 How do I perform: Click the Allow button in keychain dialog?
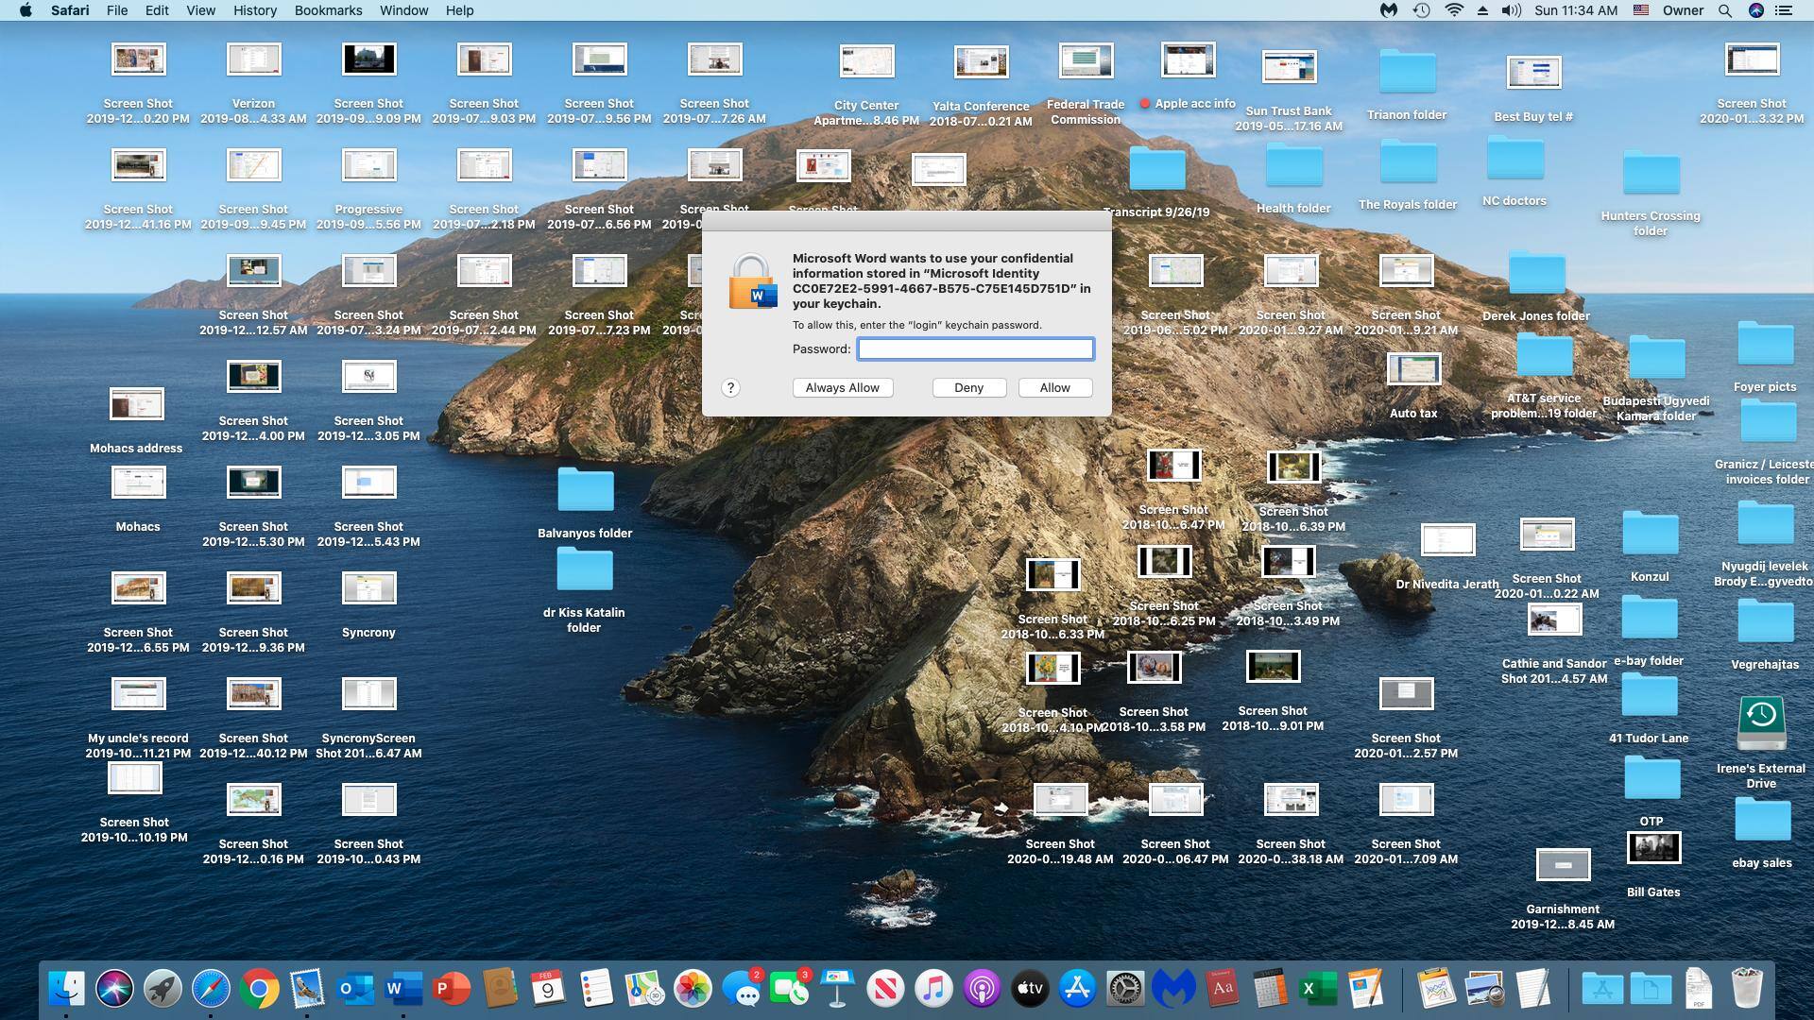[1054, 388]
